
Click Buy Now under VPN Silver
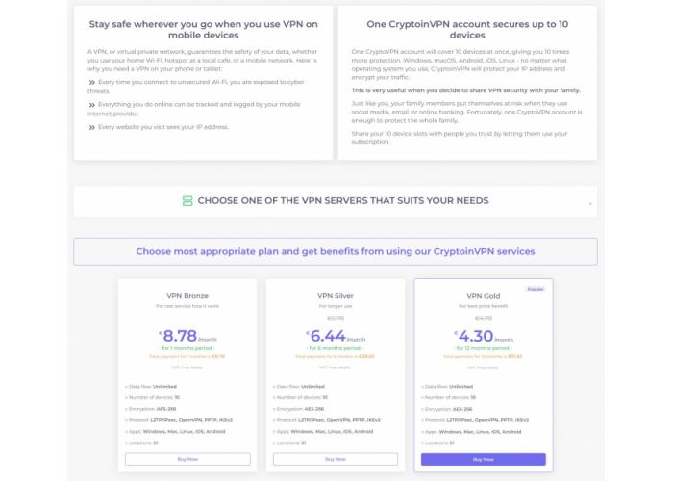(336, 459)
